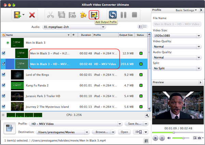Collapse the Men In Black 3 group
The image size is (205, 145).
point(8,43)
